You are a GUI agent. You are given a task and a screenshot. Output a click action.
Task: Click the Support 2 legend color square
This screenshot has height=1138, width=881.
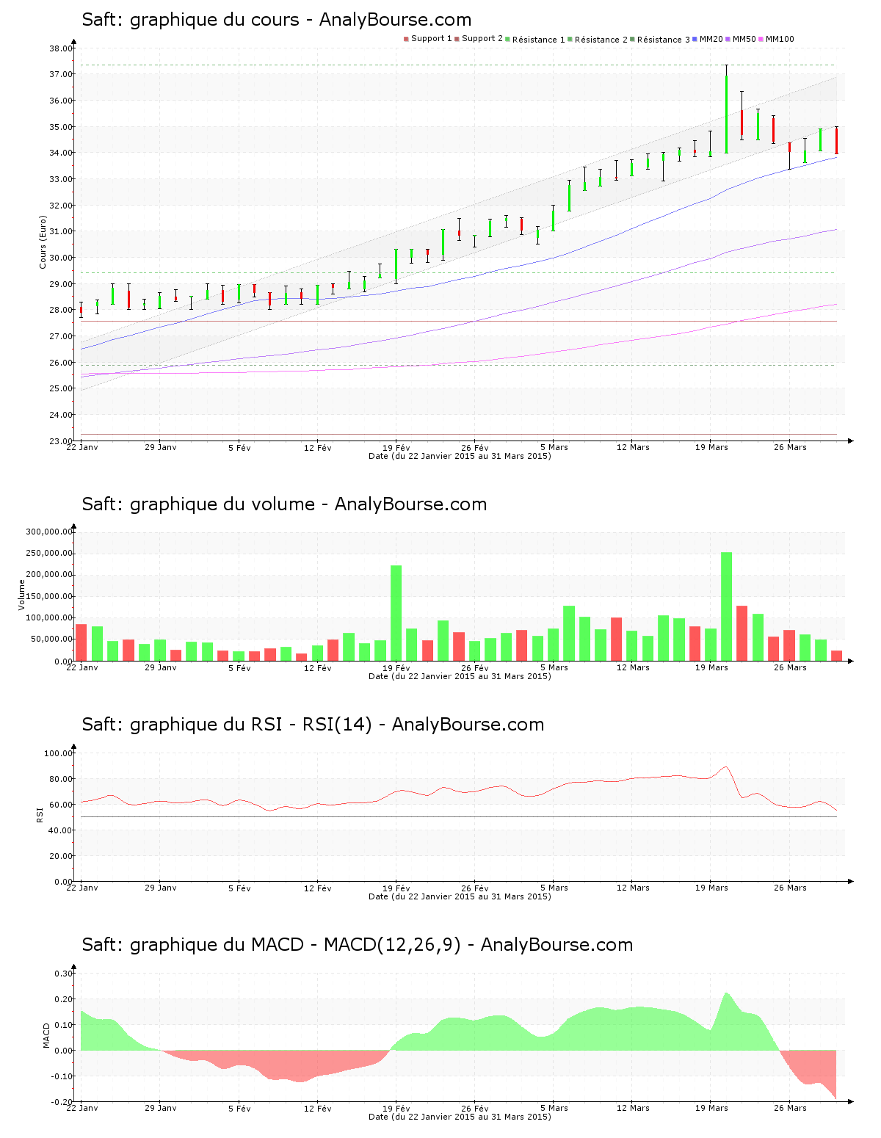(x=457, y=39)
